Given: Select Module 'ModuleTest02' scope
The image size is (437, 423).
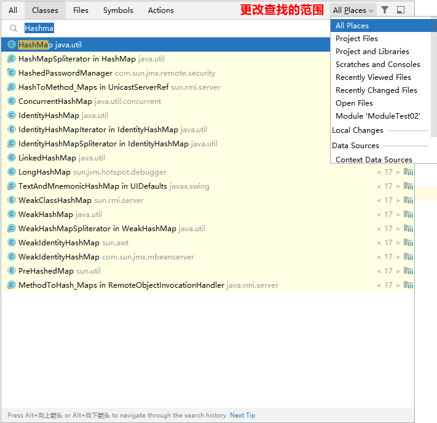Looking at the screenshot, I should point(380,116).
